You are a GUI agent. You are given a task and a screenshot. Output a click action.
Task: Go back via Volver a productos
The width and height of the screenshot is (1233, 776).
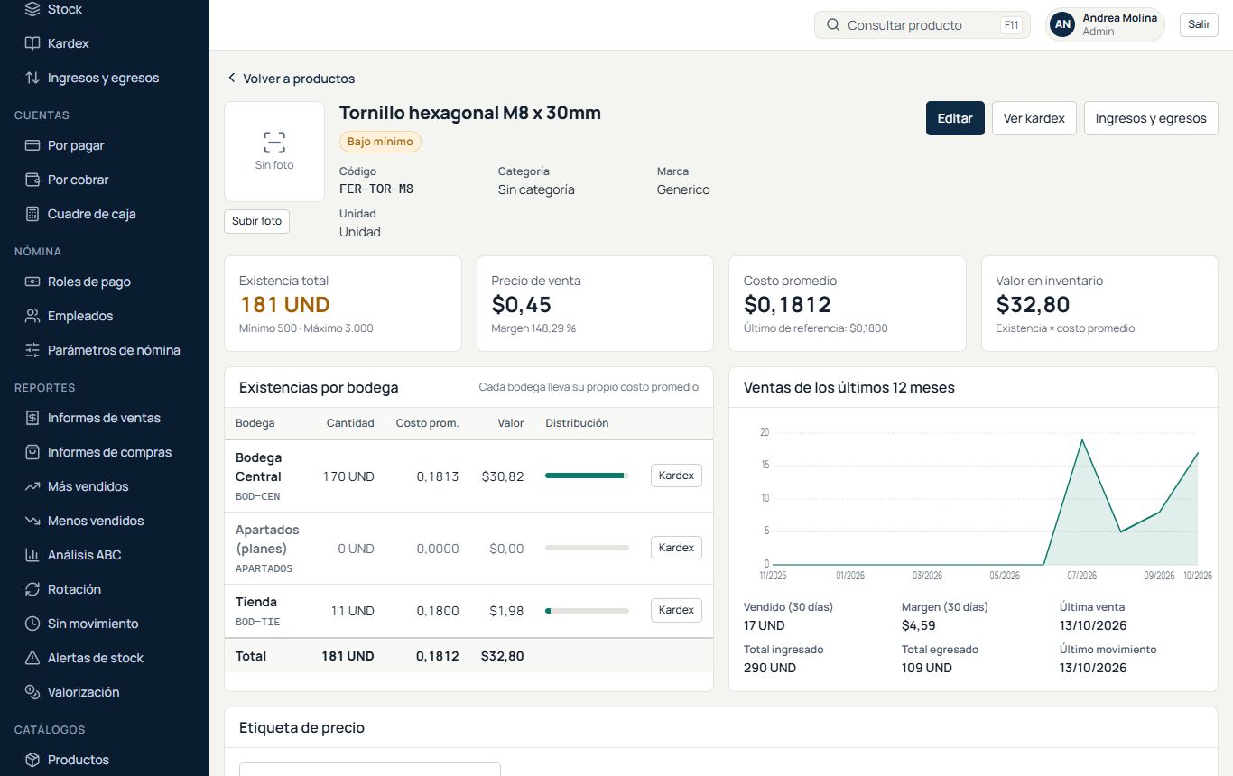point(291,79)
